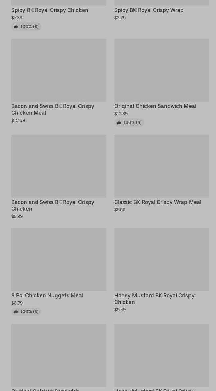Open Honey Mustard BK Royal Crispy Chicken image
Screen dimensions: 216x391
coord(162,259)
